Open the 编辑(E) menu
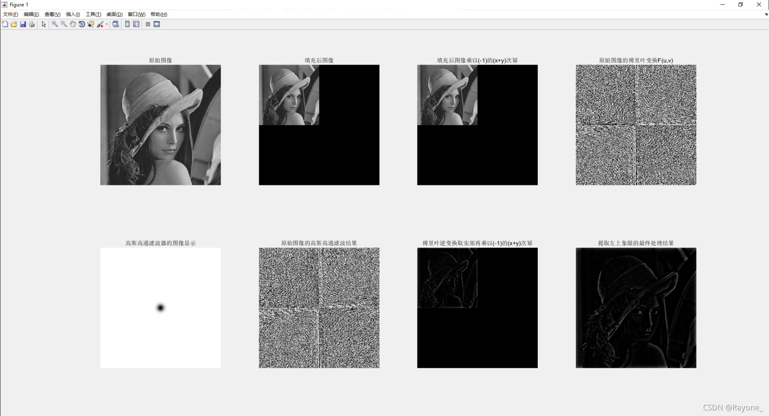 coord(31,14)
